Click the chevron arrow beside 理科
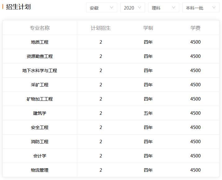This screenshot has width=222, height=180. [x=173, y=7]
